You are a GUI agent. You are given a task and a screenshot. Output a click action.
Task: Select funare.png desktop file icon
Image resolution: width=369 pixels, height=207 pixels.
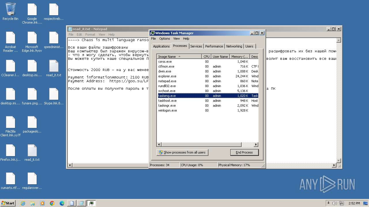click(x=32, y=96)
